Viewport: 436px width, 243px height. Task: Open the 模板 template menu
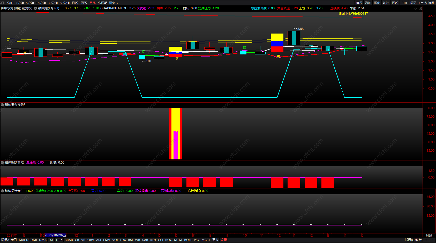418,240
